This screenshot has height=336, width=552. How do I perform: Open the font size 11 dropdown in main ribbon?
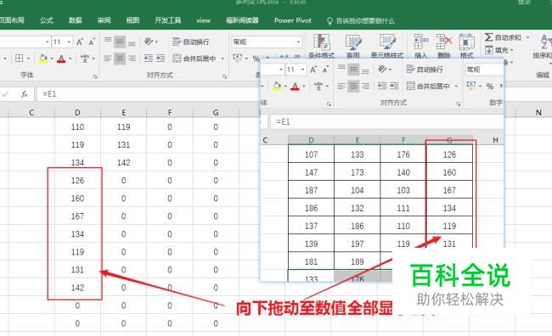pos(70,42)
